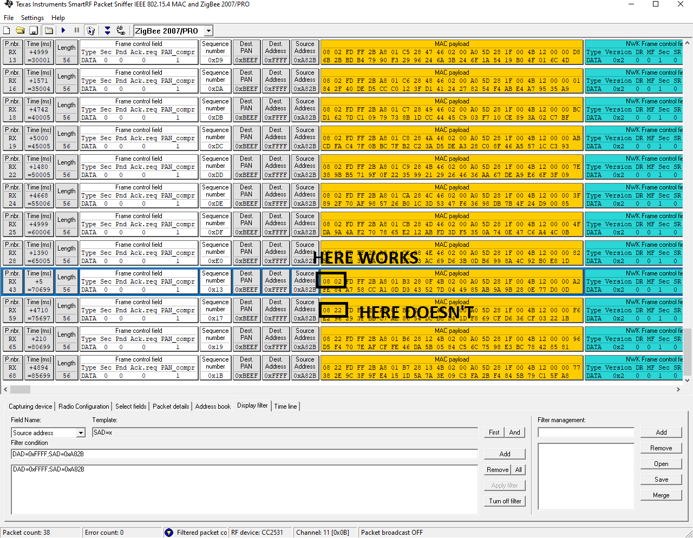Screen dimensions: 693x538
Task: Select the Display filter tab
Action: click(252, 405)
